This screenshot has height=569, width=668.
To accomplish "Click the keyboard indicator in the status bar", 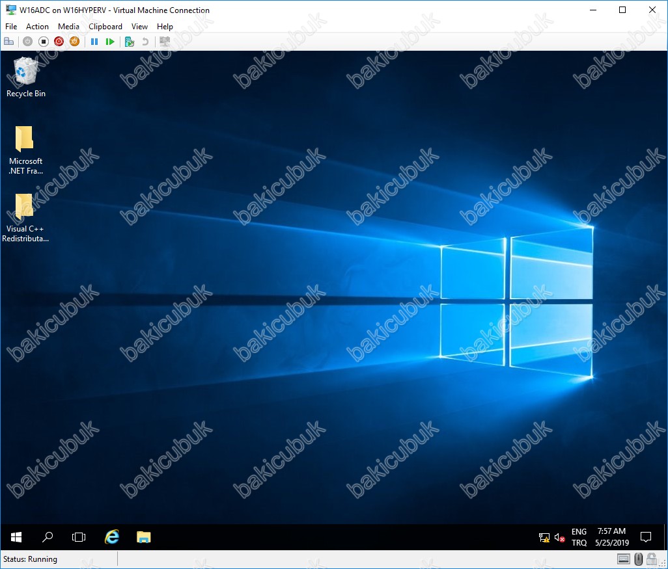I will point(623,559).
